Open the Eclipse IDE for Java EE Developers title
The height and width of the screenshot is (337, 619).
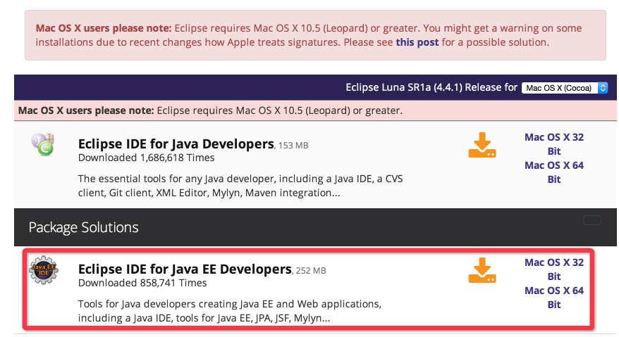click(x=185, y=269)
